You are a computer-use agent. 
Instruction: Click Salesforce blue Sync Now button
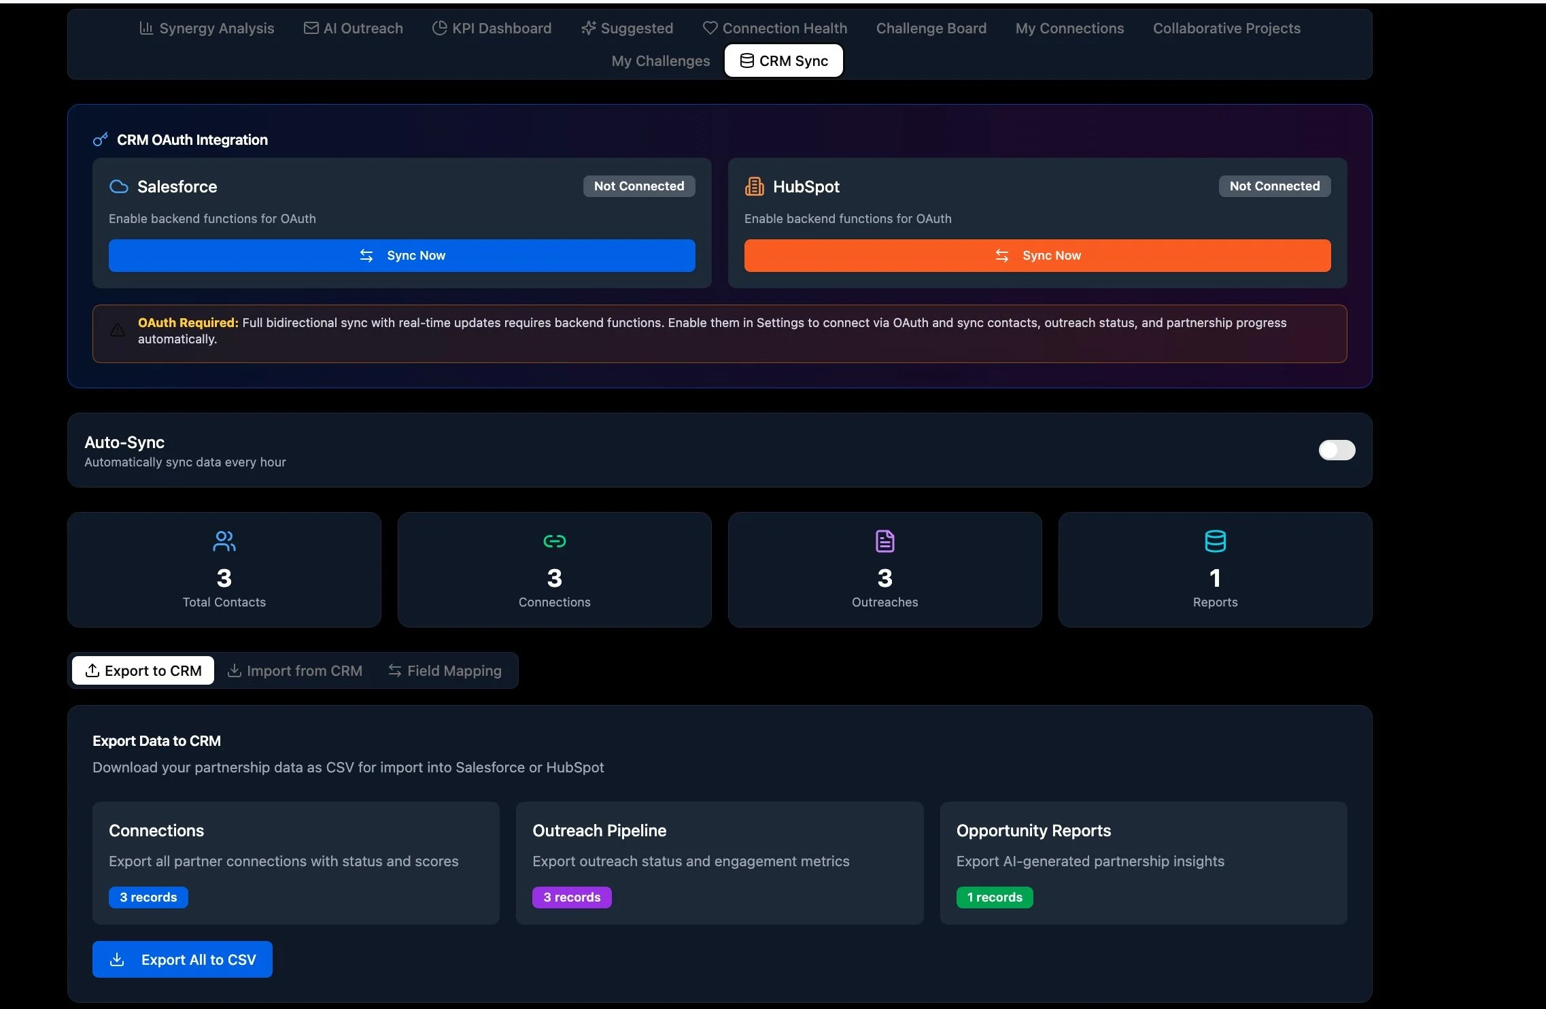(402, 256)
